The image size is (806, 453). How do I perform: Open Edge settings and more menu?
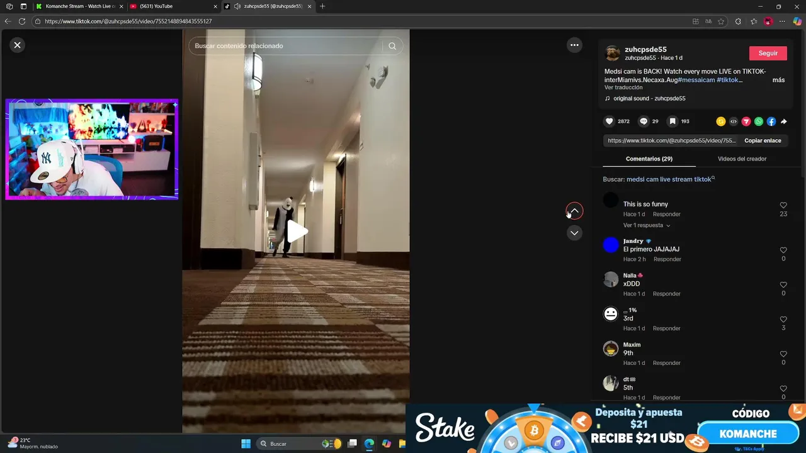point(782,21)
